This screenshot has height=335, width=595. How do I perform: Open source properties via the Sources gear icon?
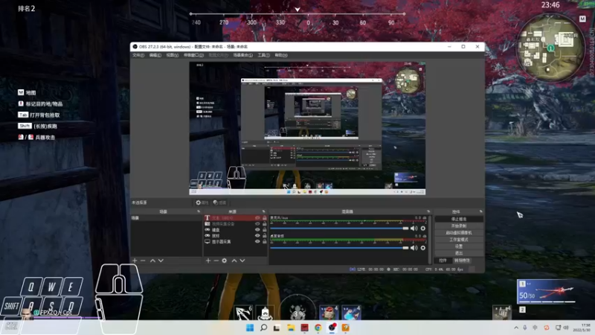pyautogui.click(x=225, y=261)
